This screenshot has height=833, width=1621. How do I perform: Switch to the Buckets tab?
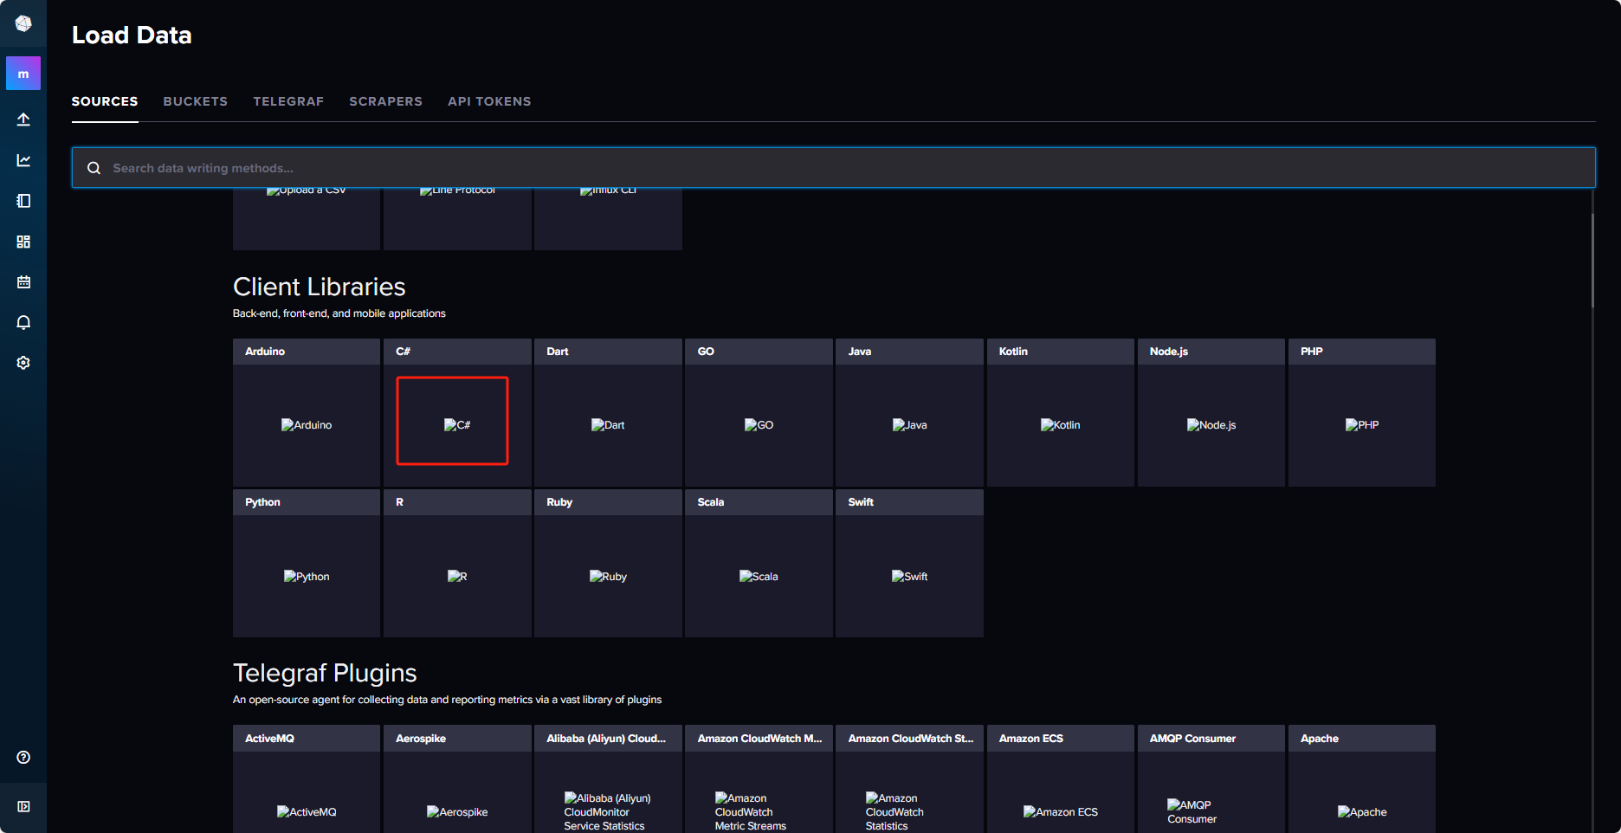click(x=196, y=101)
